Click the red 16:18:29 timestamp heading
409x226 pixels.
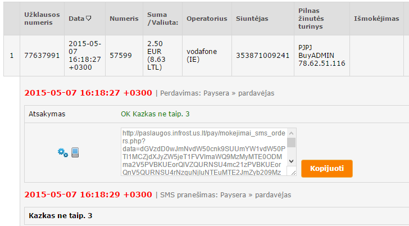pyautogui.click(x=88, y=195)
